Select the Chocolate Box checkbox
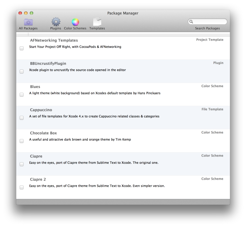This screenshot has width=246, height=227. click(22, 141)
